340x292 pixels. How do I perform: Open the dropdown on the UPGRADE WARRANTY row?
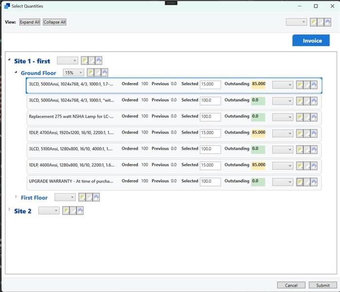[x=283, y=182]
